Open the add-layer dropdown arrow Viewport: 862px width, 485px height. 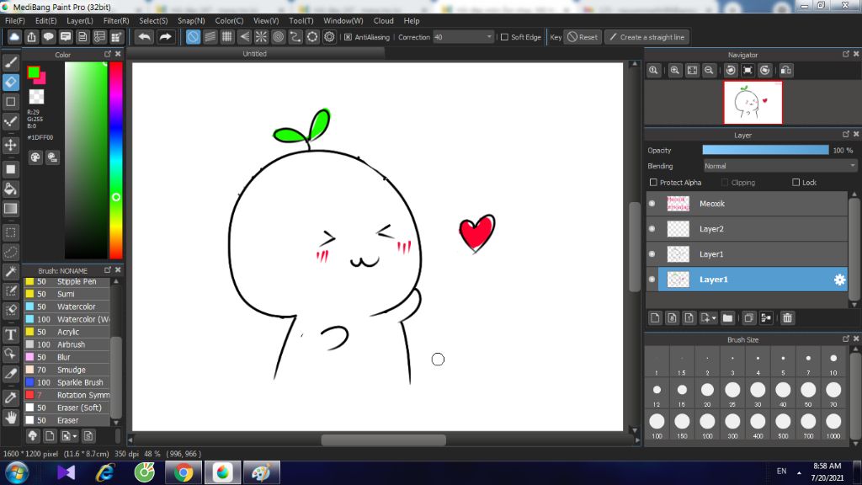click(714, 318)
